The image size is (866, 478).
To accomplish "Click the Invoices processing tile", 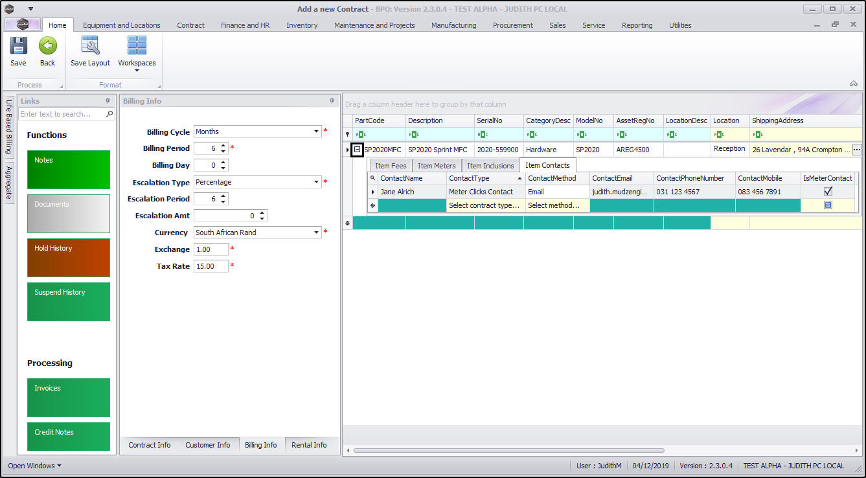I will [69, 397].
